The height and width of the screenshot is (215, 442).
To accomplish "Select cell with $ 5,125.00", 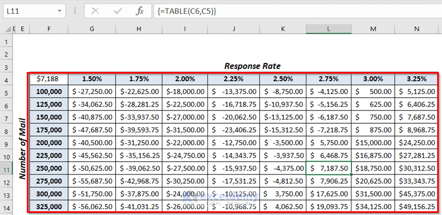I will click(416, 92).
